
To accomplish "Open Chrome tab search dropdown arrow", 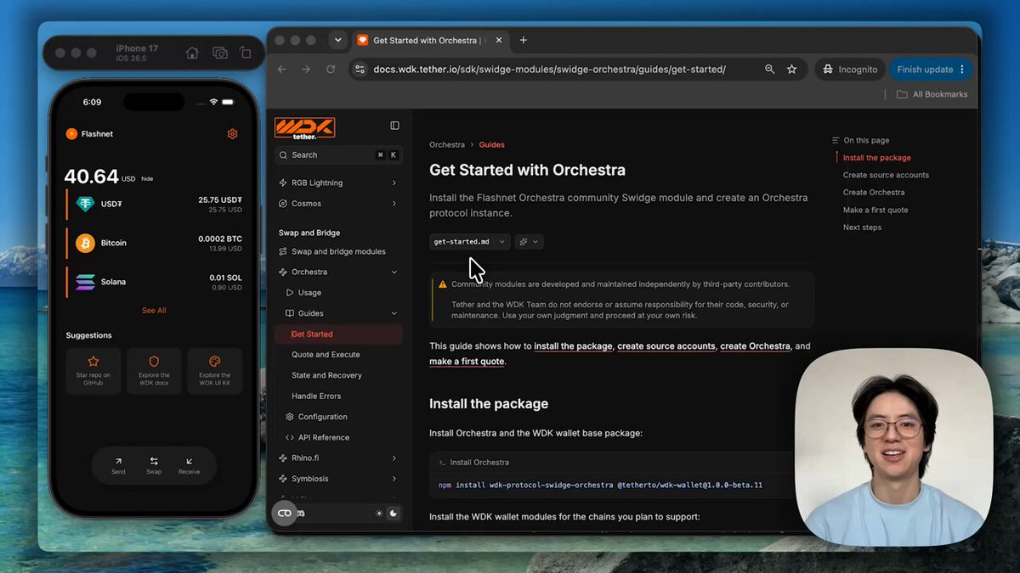I will 338,40.
